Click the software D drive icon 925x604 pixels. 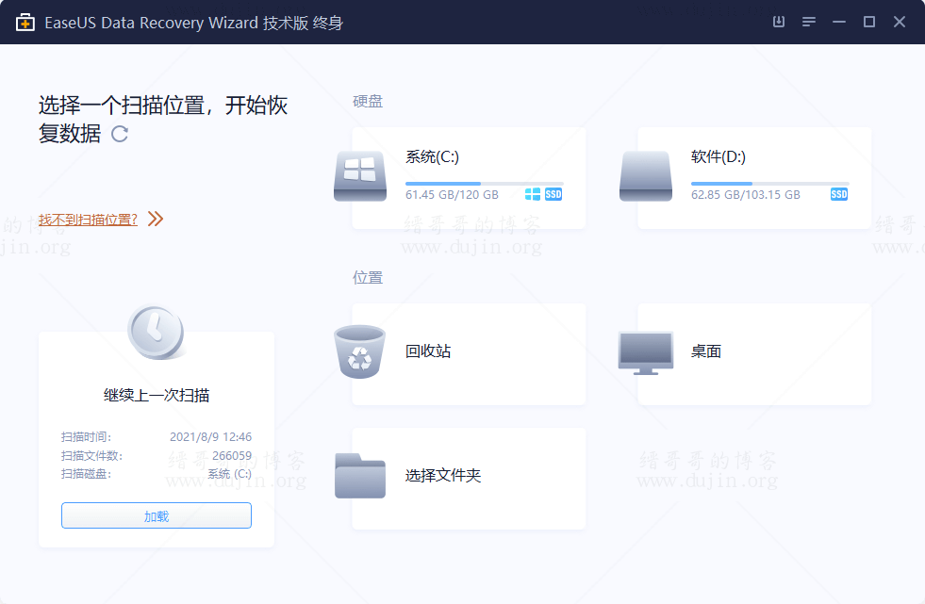tap(645, 176)
